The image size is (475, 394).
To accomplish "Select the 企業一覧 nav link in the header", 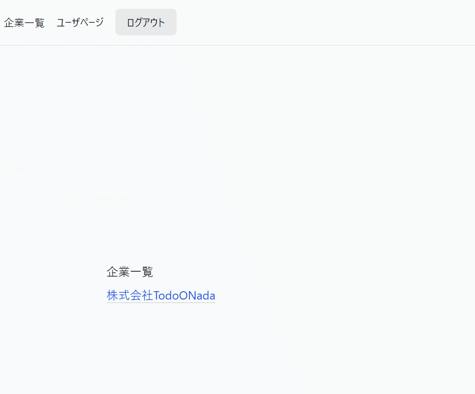I will click(24, 23).
